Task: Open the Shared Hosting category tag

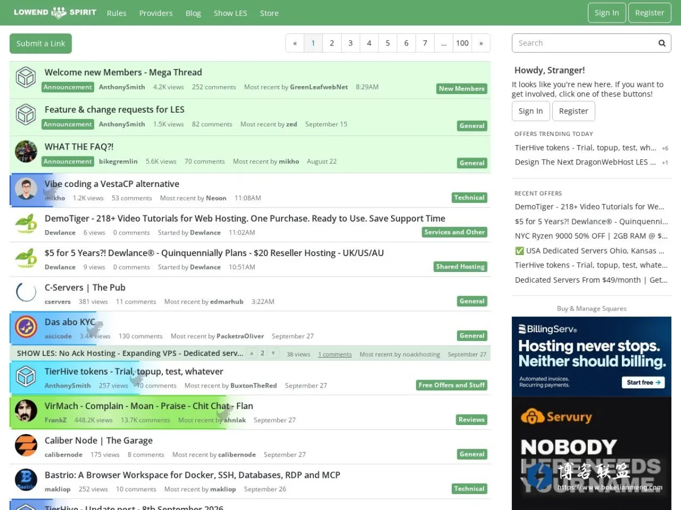Action: (x=460, y=266)
